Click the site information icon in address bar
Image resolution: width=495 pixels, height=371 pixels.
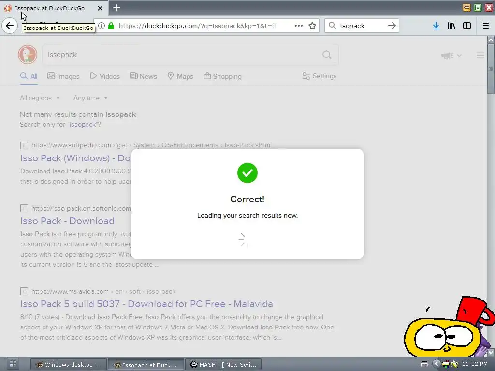pyautogui.click(x=102, y=26)
